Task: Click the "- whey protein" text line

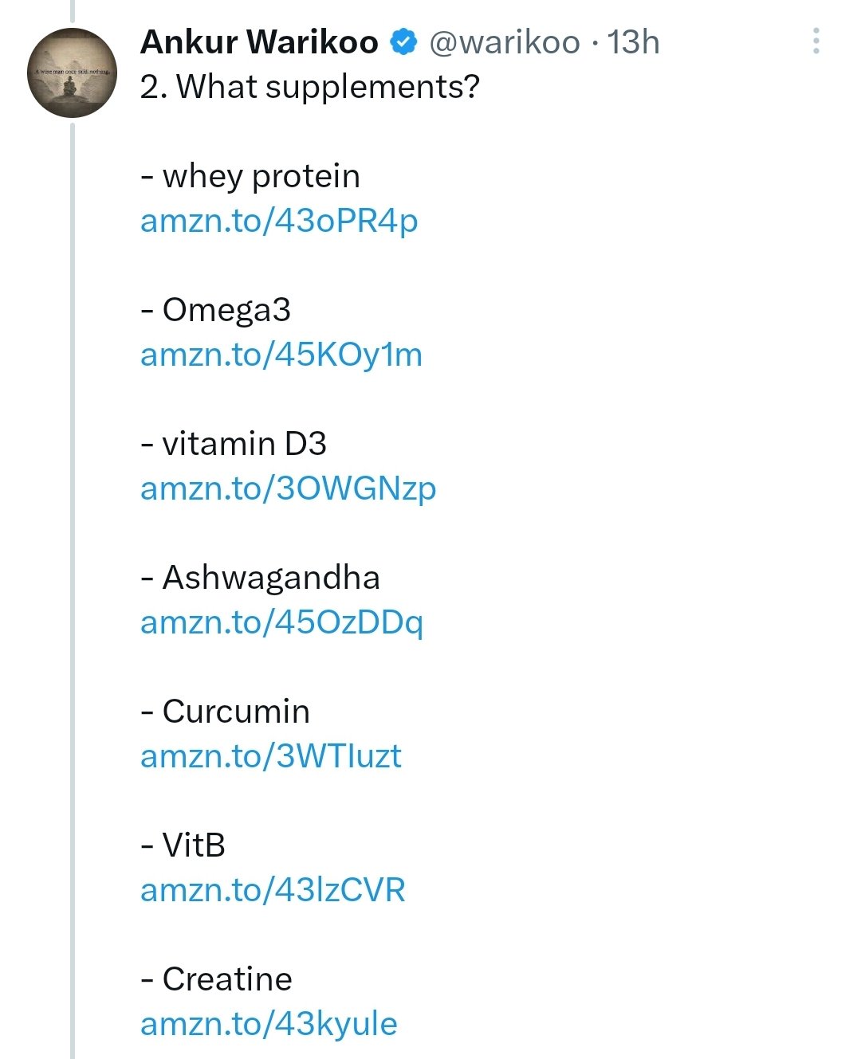Action: pos(250,176)
